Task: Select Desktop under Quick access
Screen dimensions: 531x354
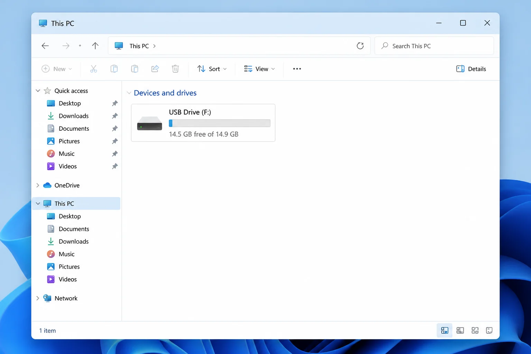Action: (x=69, y=103)
